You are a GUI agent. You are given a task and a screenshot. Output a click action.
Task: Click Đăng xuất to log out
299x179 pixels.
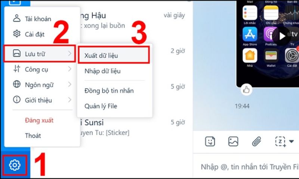coord(39,120)
